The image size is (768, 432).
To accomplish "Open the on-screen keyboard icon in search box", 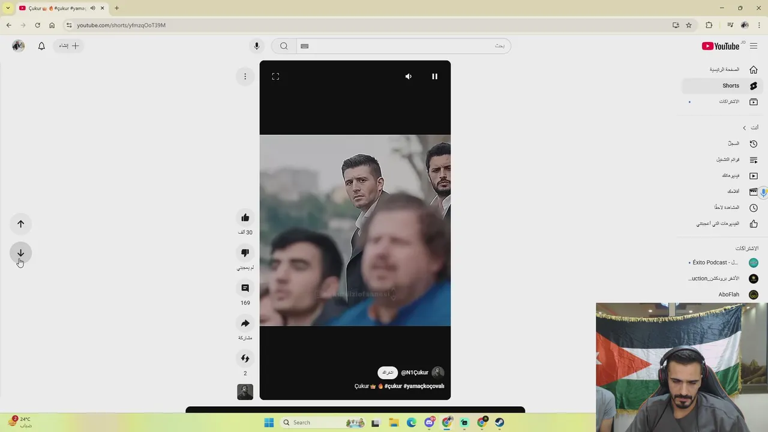I will coord(304,46).
